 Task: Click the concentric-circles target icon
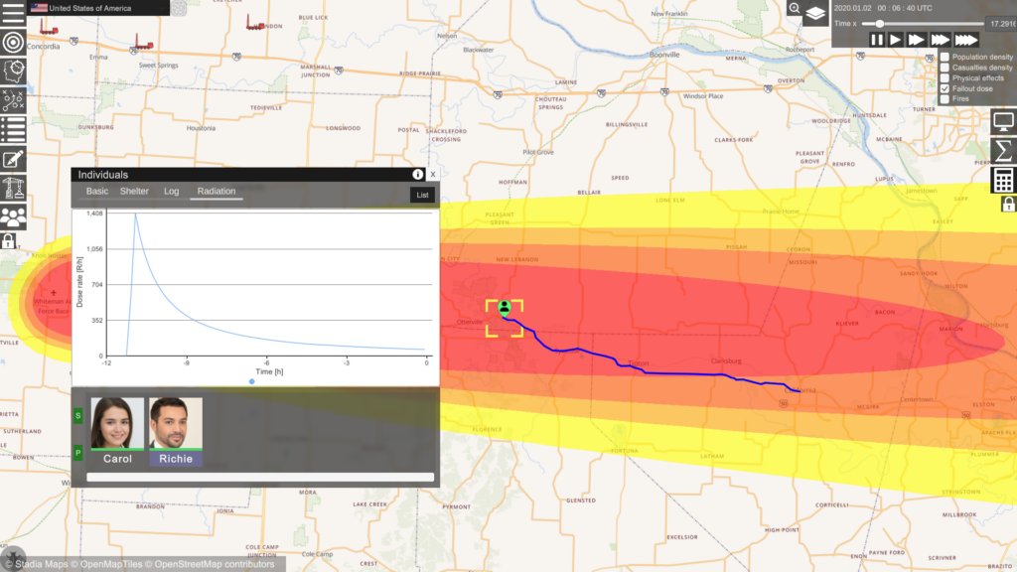click(13, 43)
